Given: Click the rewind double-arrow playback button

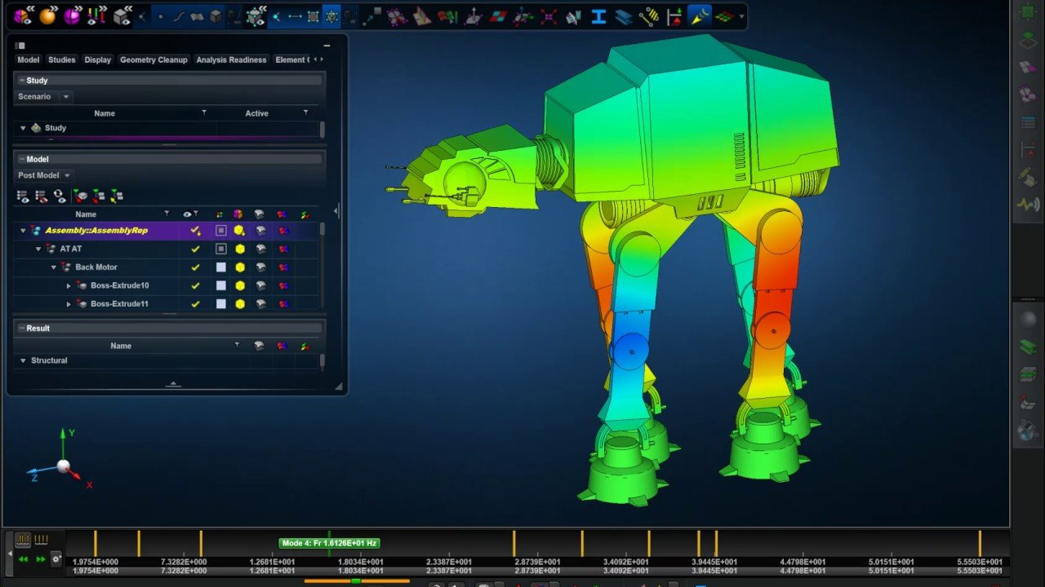Looking at the screenshot, I should 23,559.
